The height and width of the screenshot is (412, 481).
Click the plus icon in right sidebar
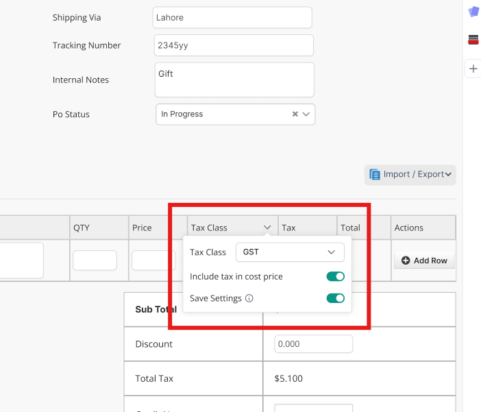pos(473,69)
